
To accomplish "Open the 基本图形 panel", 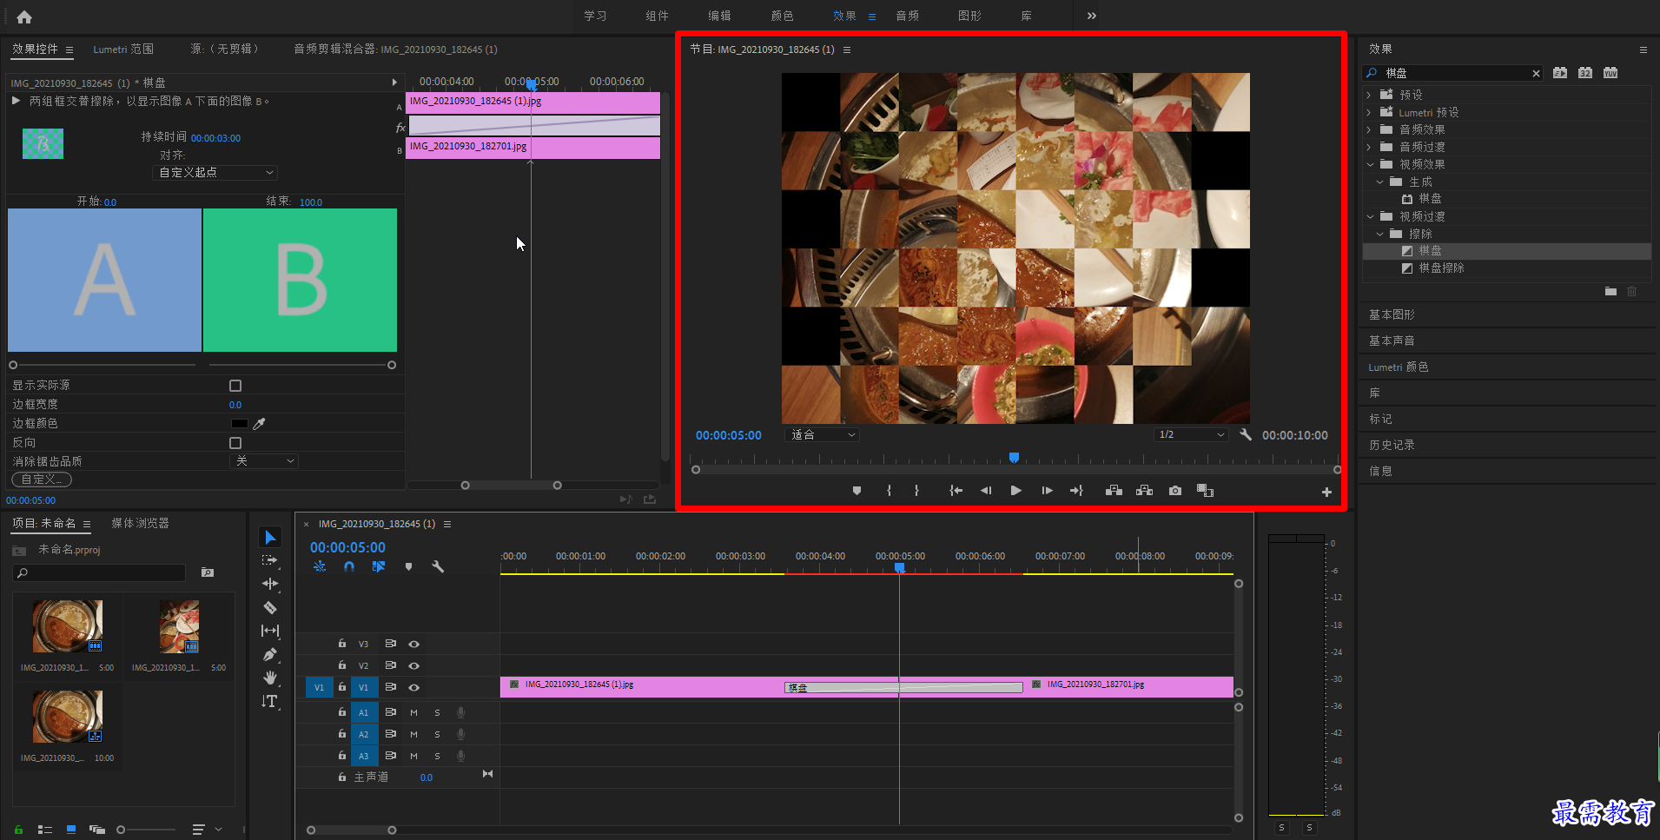I will click(x=1392, y=314).
